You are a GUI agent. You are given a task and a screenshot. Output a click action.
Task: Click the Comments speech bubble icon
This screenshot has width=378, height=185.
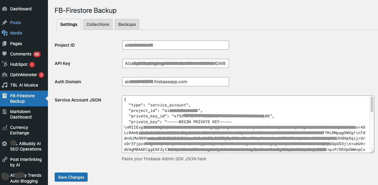tap(5, 54)
